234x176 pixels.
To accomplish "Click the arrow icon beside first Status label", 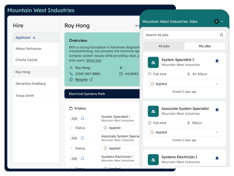I will pos(71,128).
